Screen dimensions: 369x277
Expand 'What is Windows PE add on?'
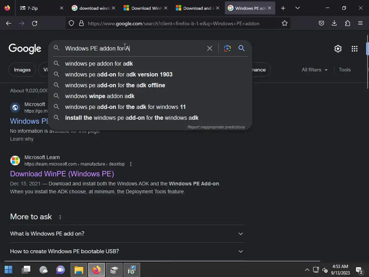(x=127, y=234)
